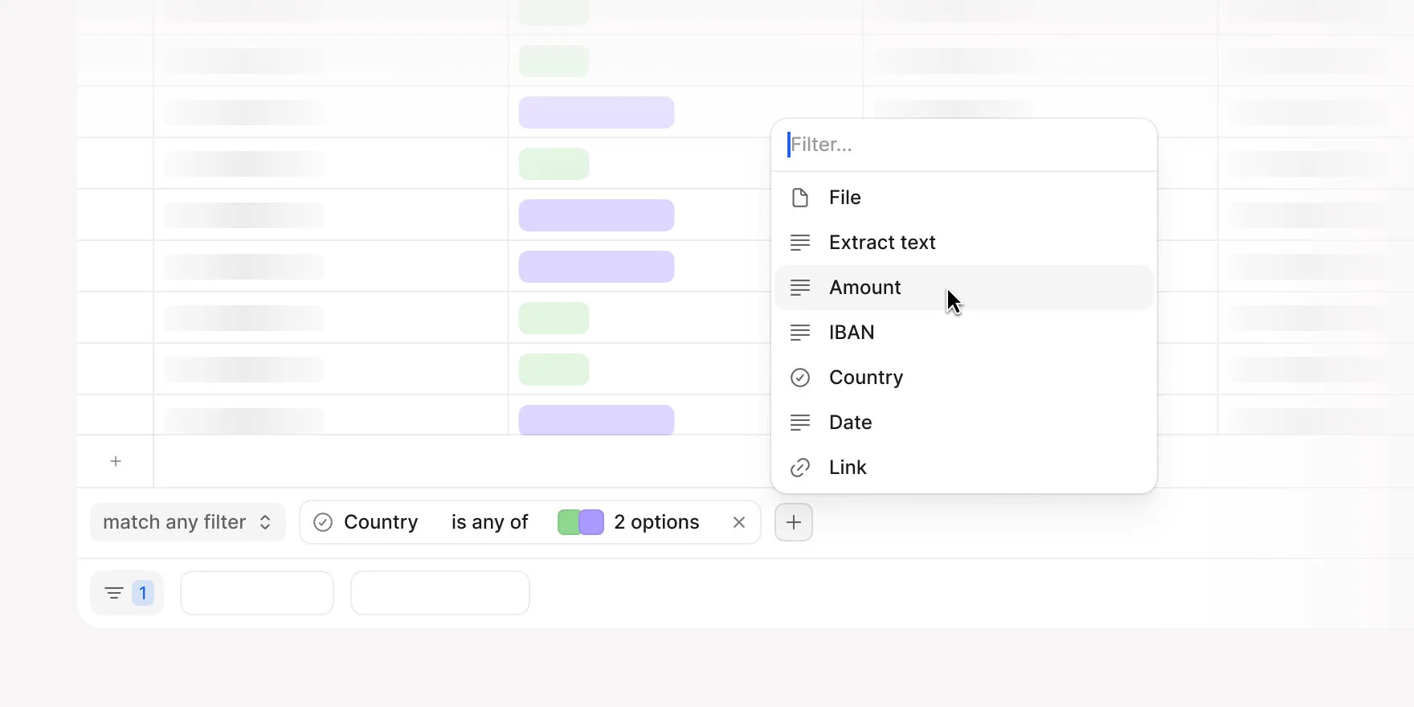The width and height of the screenshot is (1414, 707).
Task: Choose File in the filter field list
Action: pyautogui.click(x=963, y=198)
